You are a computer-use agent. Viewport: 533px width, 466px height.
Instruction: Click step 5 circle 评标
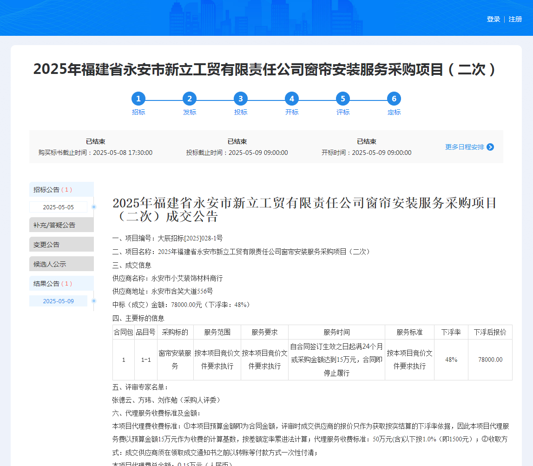tap(342, 99)
